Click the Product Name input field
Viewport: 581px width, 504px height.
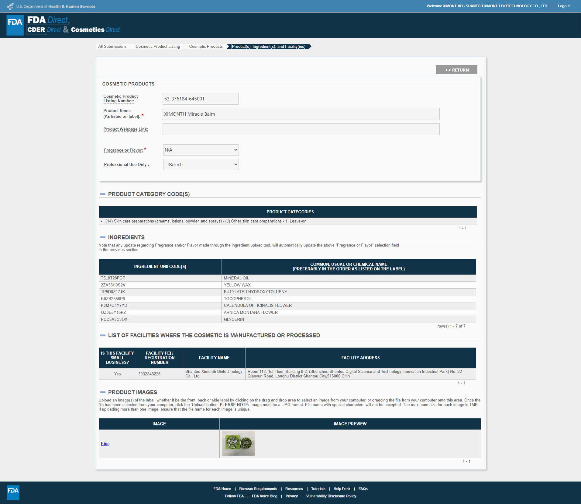pos(301,114)
